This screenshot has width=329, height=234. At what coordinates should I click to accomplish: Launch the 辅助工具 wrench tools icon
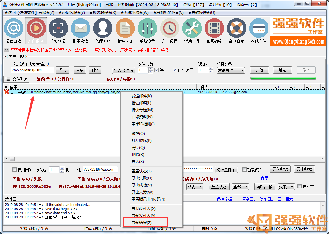pos(192,31)
